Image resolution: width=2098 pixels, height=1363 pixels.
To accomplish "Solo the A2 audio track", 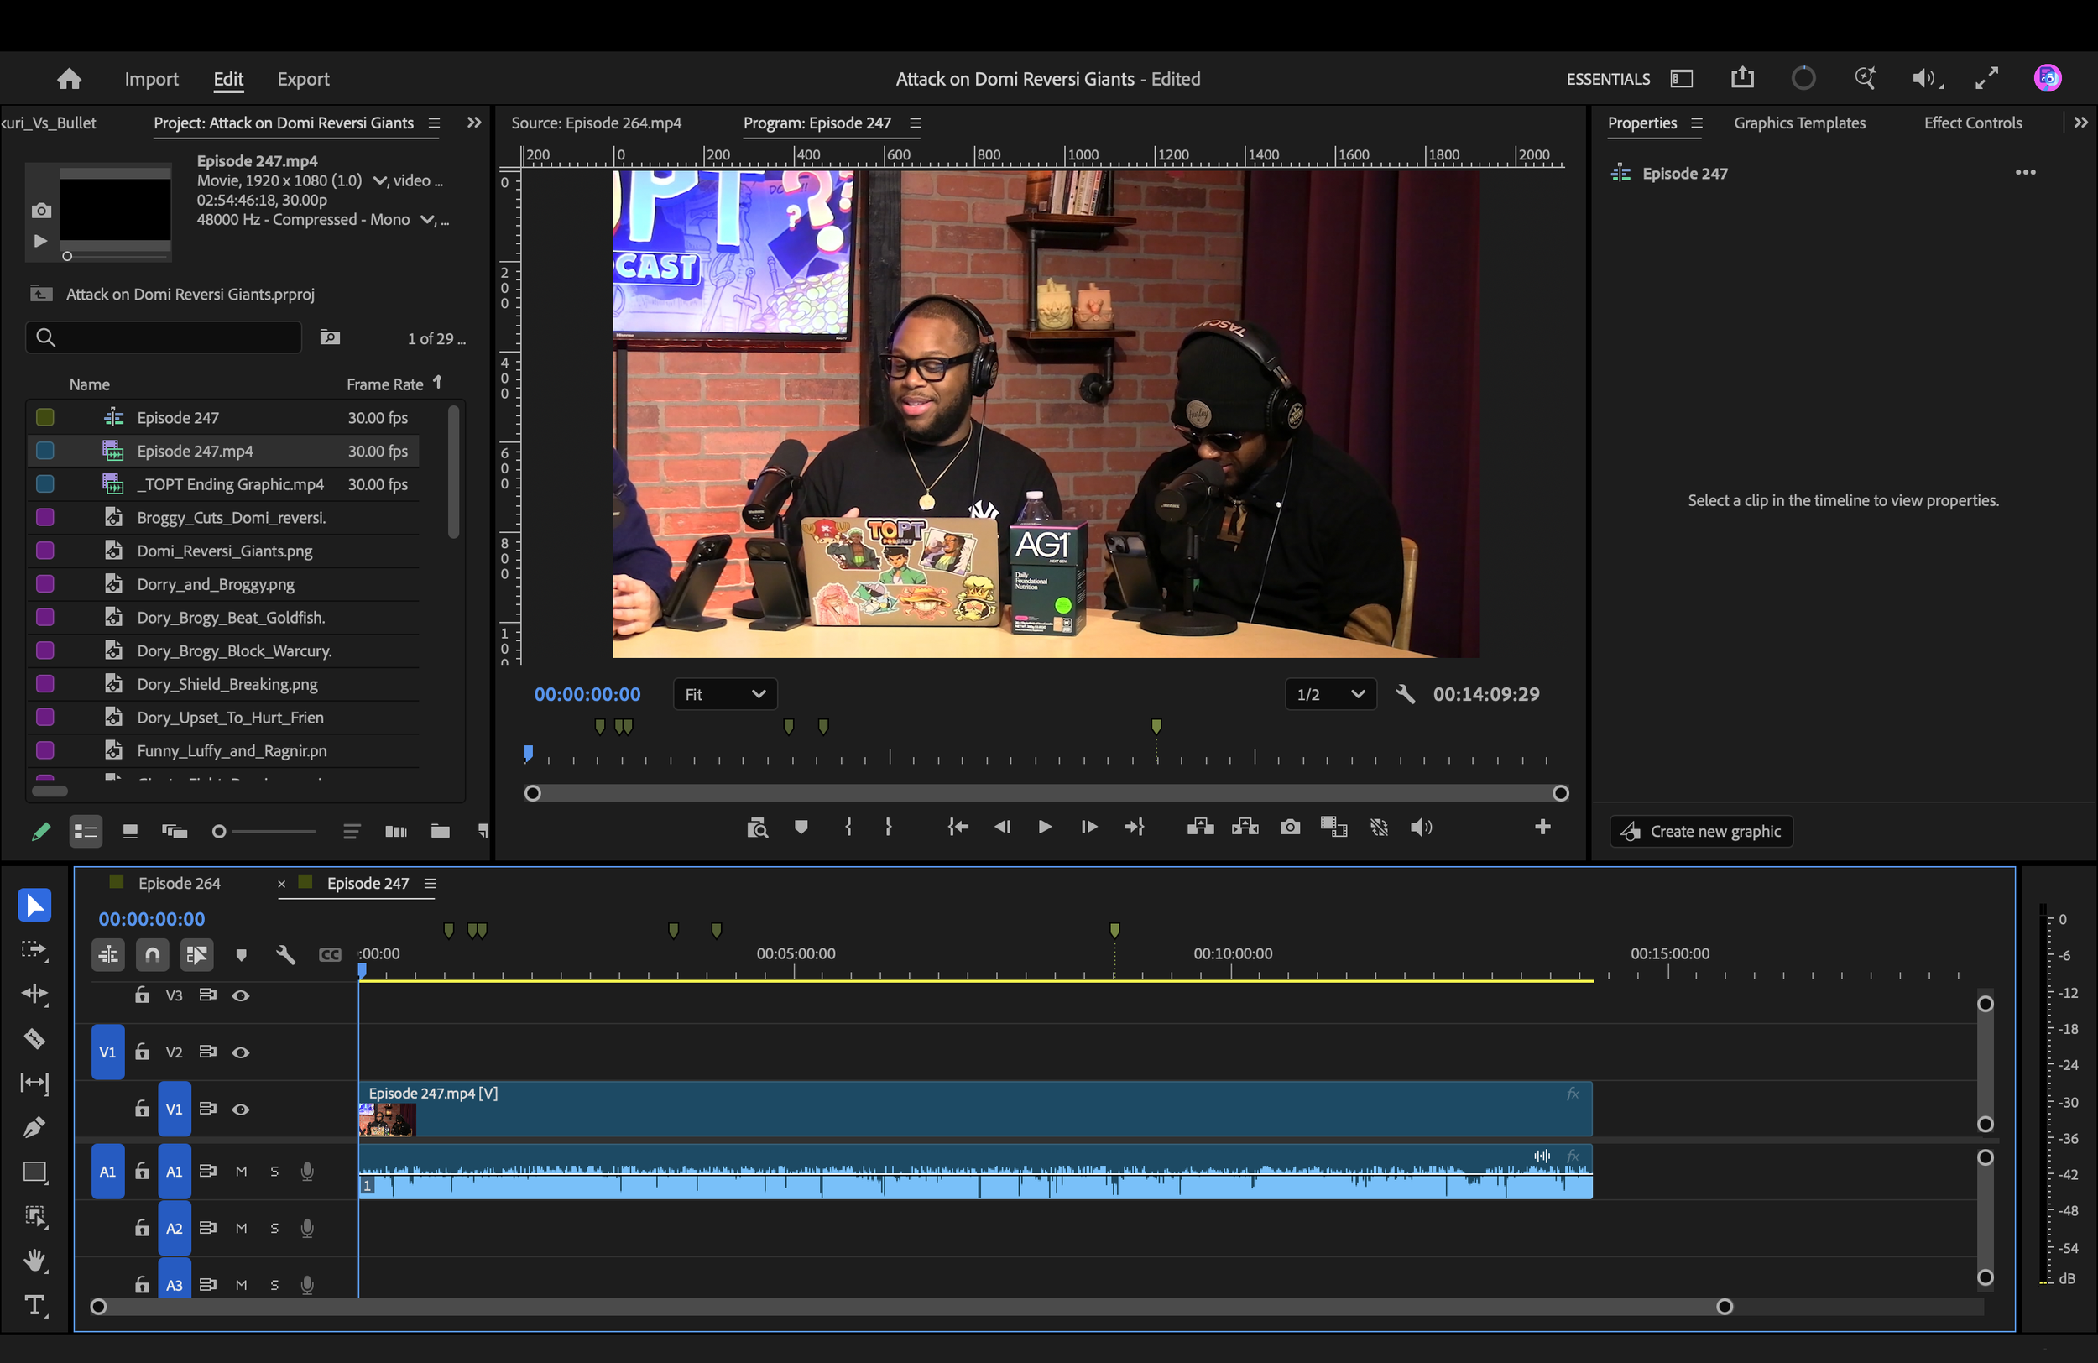I will [x=274, y=1228].
